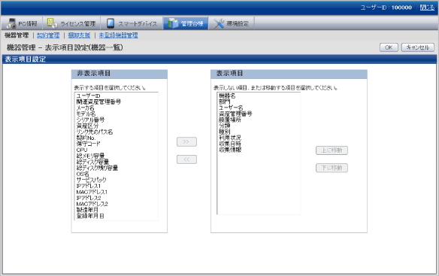This screenshot has width=439, height=276.
Task: Confirm settings with the OK button
Action: [389, 47]
